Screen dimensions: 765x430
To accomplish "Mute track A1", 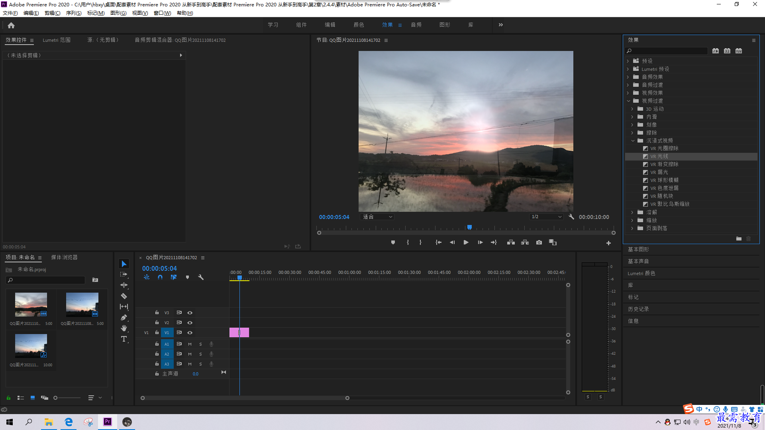I will click(x=190, y=344).
